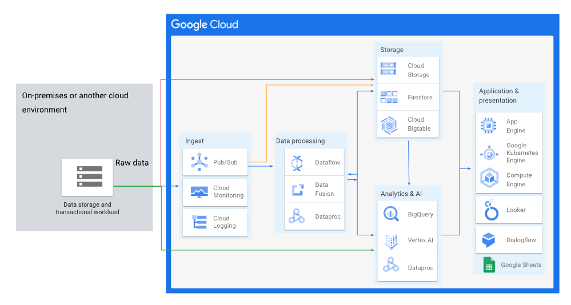Viewport: 571px width, 305px height.
Task: Select Dataproc icon under Analytics & AI
Action: (392, 267)
